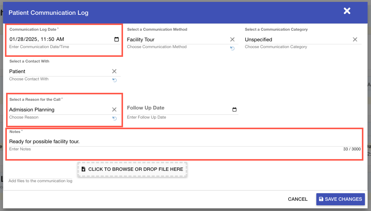
Task: Close the Patient Communication Log dialog
Action: [x=347, y=11]
